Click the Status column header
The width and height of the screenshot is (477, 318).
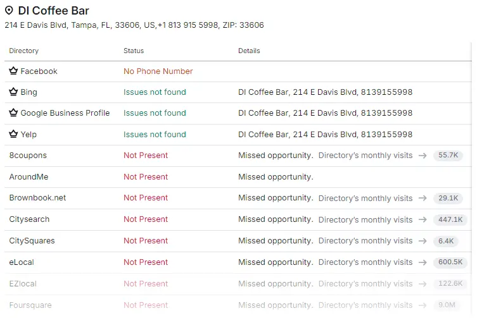click(134, 51)
